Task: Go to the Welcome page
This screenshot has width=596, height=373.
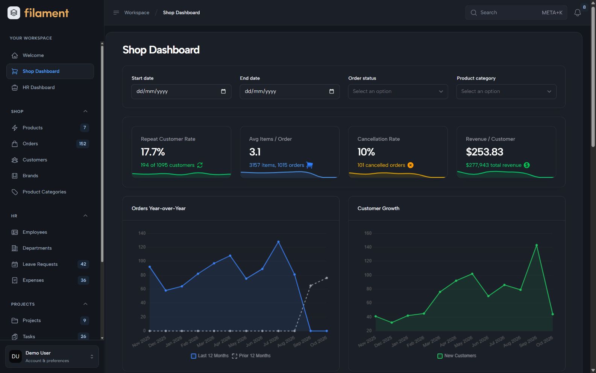Action: click(x=50, y=55)
